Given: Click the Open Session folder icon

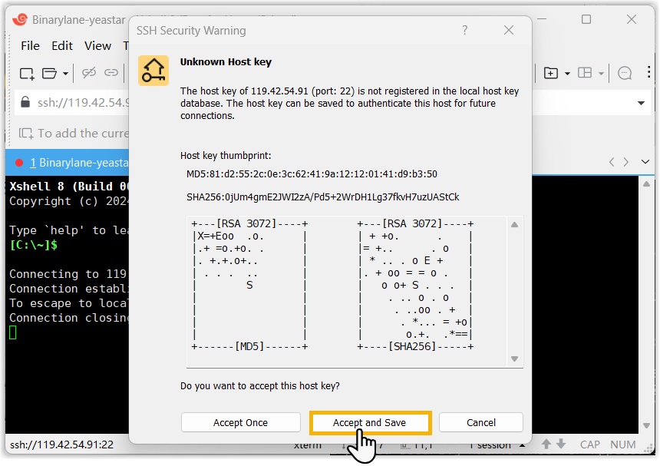Looking at the screenshot, I should click(50, 73).
